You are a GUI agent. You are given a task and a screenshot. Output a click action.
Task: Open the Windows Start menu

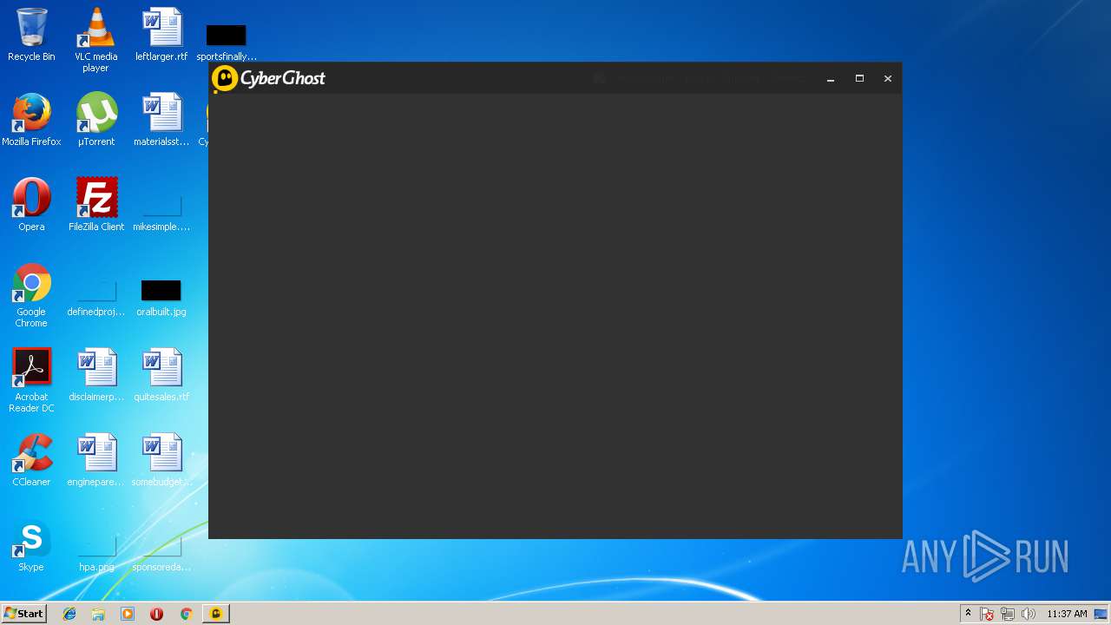coord(23,614)
